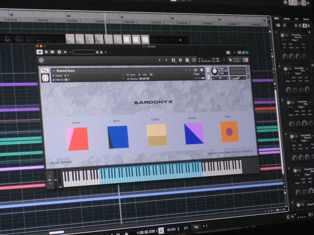This screenshot has height=235, width=314.
Task: Click the FILTER orange square control
Action: click(229, 132)
